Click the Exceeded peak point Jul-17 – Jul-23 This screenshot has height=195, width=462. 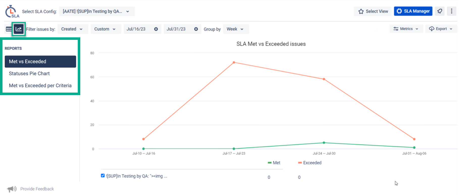(234, 62)
